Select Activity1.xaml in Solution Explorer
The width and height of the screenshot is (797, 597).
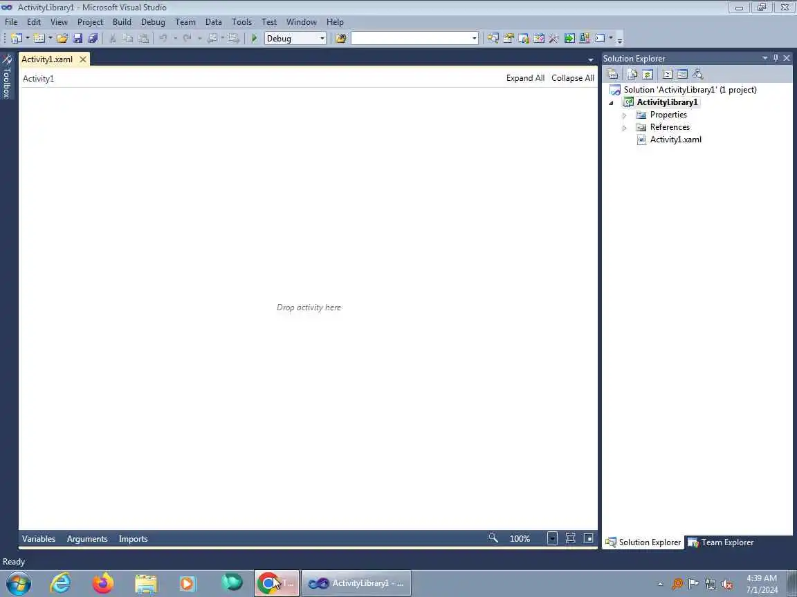pyautogui.click(x=675, y=140)
